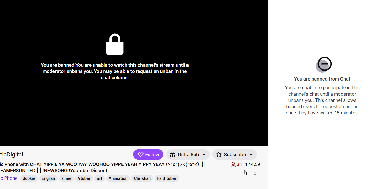Open the purple game category link

[x=9, y=178]
